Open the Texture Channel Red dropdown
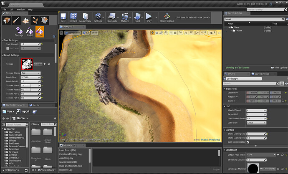The width and height of the screenshot is (288, 174). [x=30, y=73]
